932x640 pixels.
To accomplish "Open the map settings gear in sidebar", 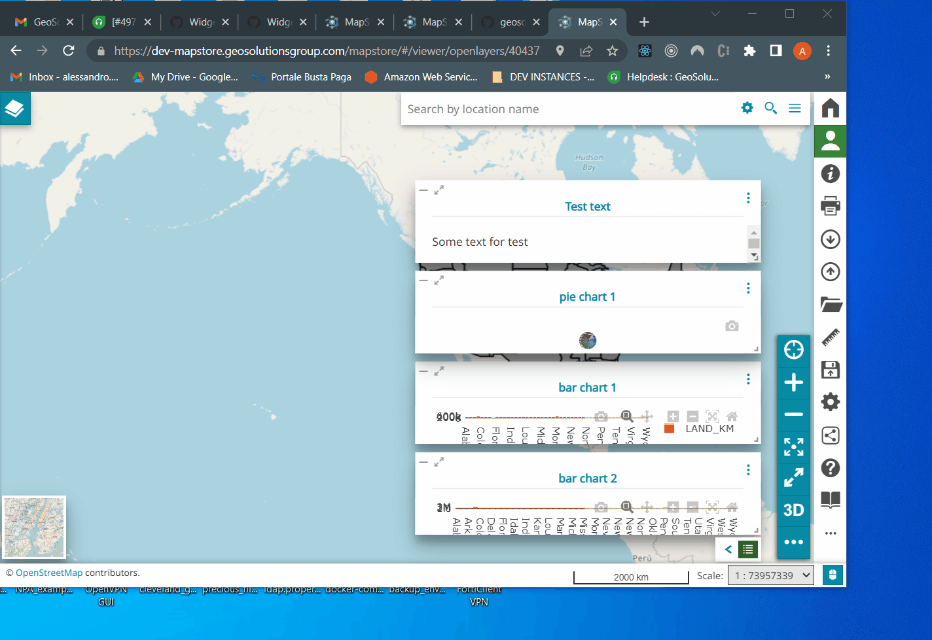I will point(831,402).
